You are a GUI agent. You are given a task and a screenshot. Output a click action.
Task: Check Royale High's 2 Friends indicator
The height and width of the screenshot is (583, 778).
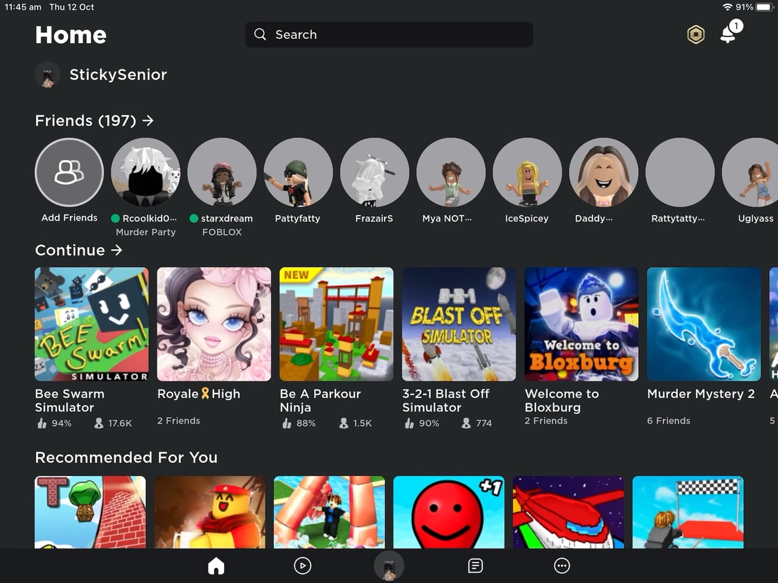(x=179, y=420)
